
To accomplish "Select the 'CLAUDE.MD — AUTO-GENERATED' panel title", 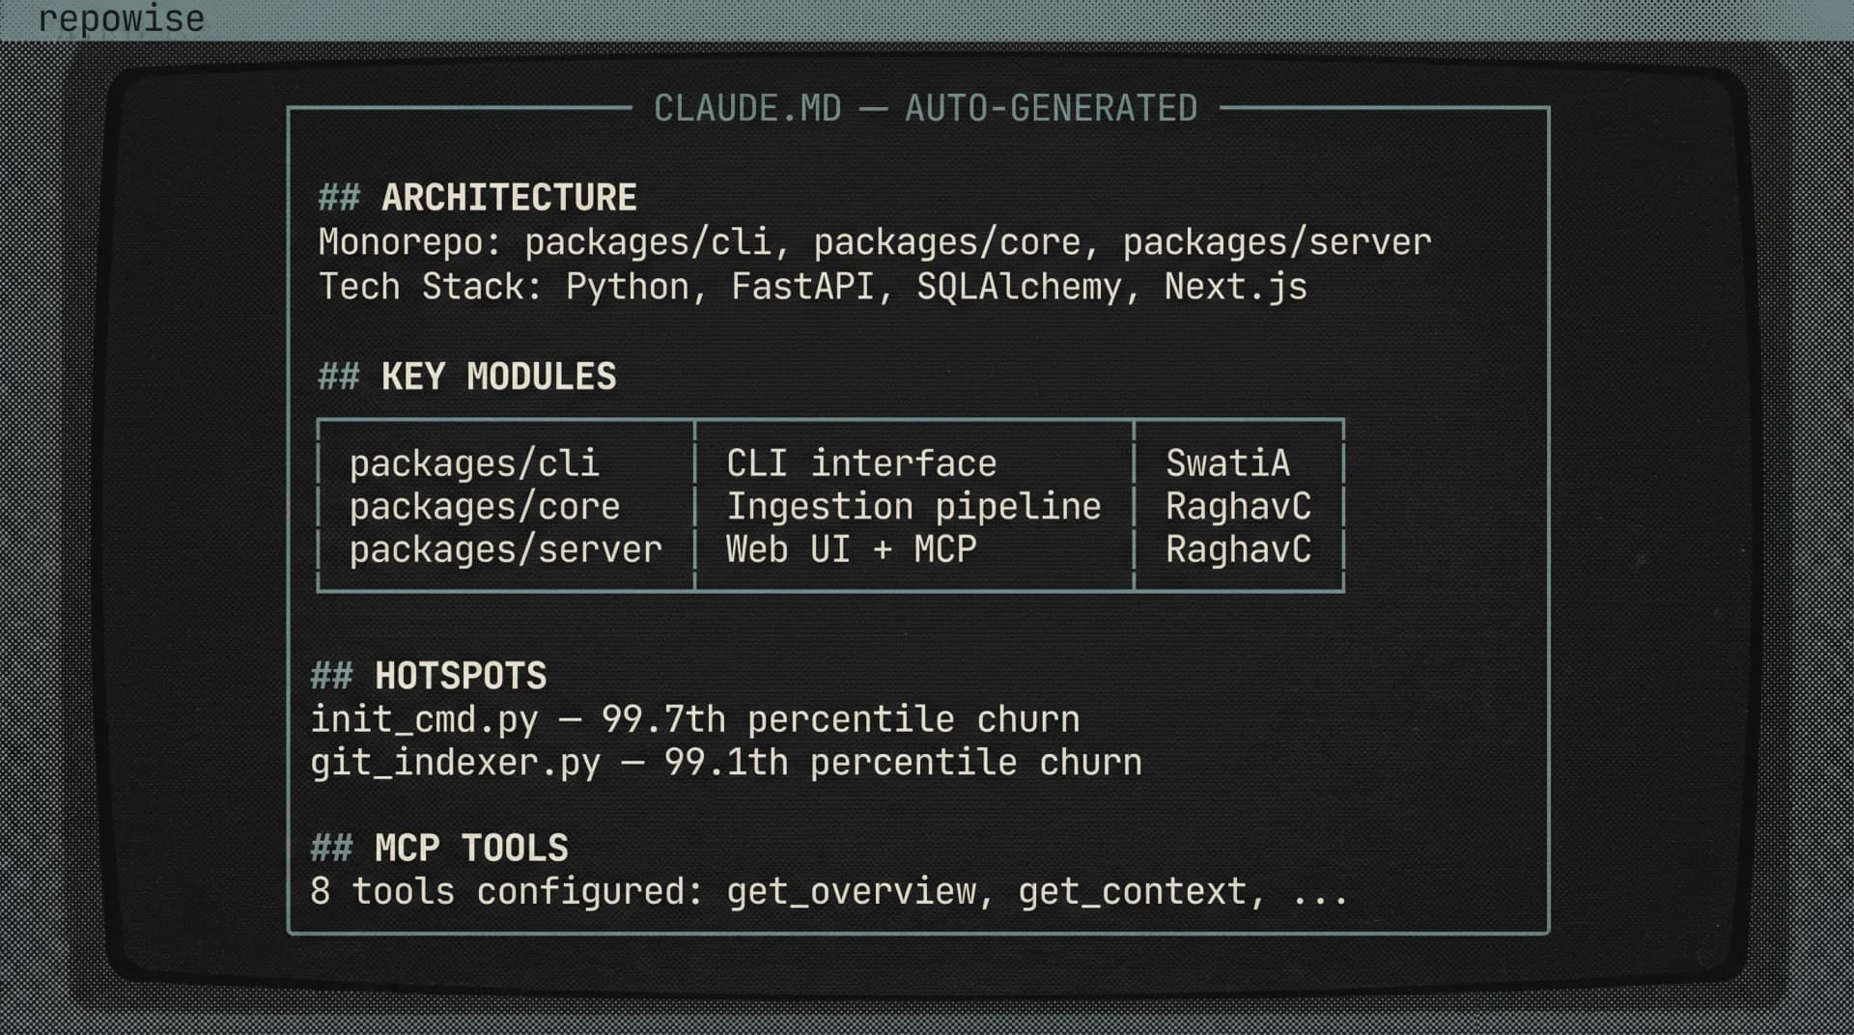I will tap(925, 108).
